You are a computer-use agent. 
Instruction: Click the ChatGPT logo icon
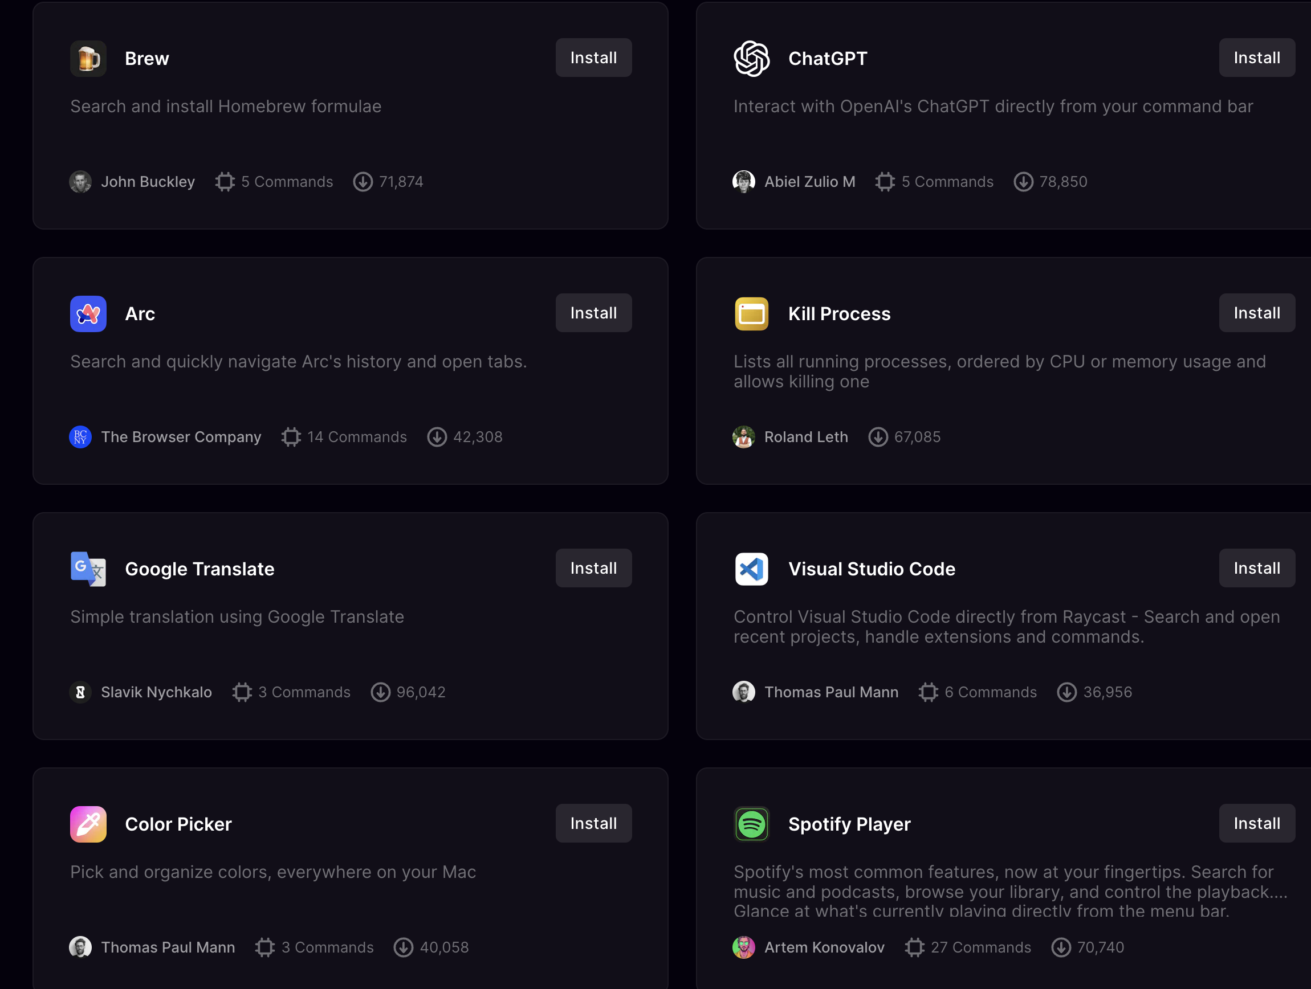[751, 59]
